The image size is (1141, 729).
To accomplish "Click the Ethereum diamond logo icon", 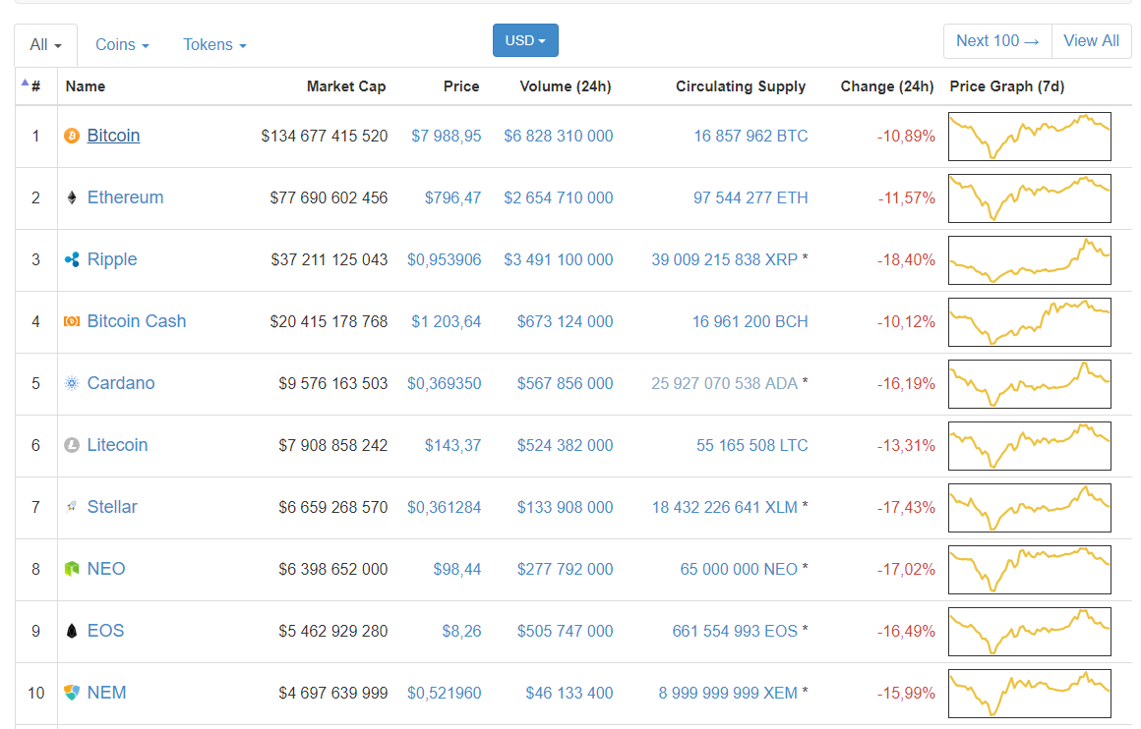I will [x=71, y=197].
